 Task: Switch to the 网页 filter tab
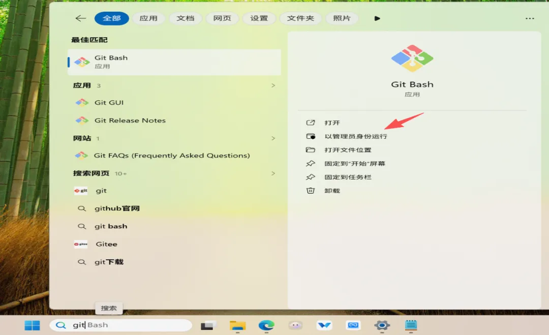222,18
